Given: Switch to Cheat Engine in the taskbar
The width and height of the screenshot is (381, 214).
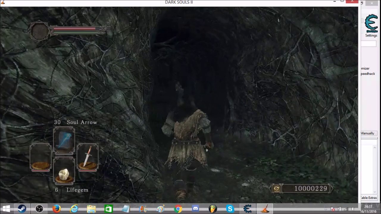Looking at the screenshot, I should (247, 209).
